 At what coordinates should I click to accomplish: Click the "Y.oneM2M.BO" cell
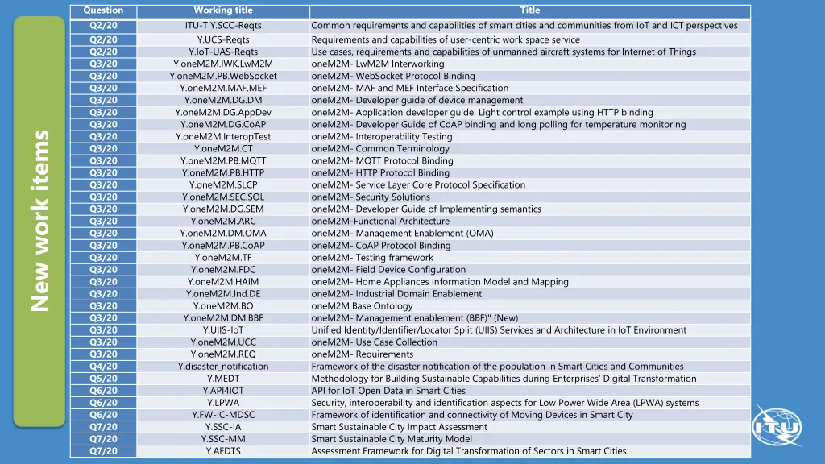223,306
